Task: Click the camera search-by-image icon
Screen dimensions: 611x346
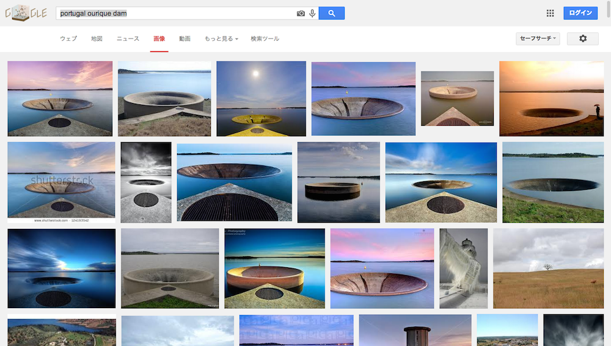Action: [x=301, y=13]
